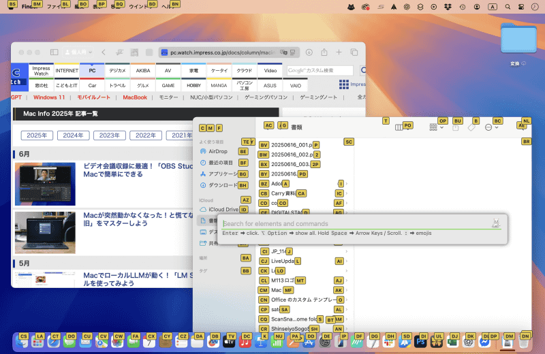Viewport: 545px width, 354px height.
Task: Click the Share icon in Safari's toolbar
Action: point(324,52)
